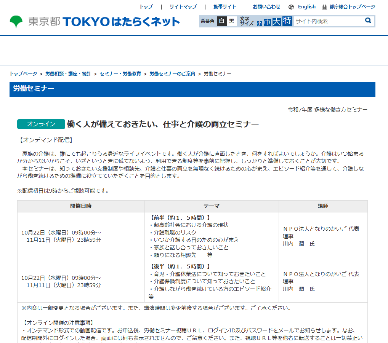Navigate to トップページ breadcrumb
Screen dimensions: 388x343
tap(23, 74)
